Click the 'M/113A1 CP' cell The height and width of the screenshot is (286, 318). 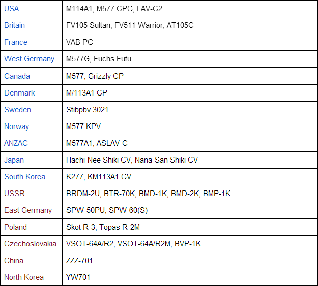tap(190, 93)
